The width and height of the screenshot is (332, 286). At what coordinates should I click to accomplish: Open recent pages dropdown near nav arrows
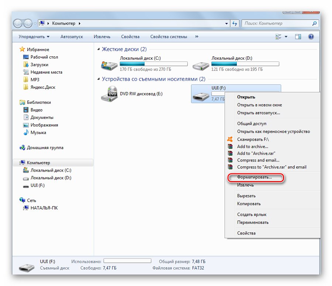(x=35, y=24)
